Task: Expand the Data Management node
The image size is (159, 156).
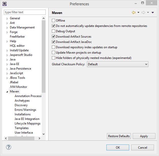Action: pyautogui.click(x=7, y=28)
